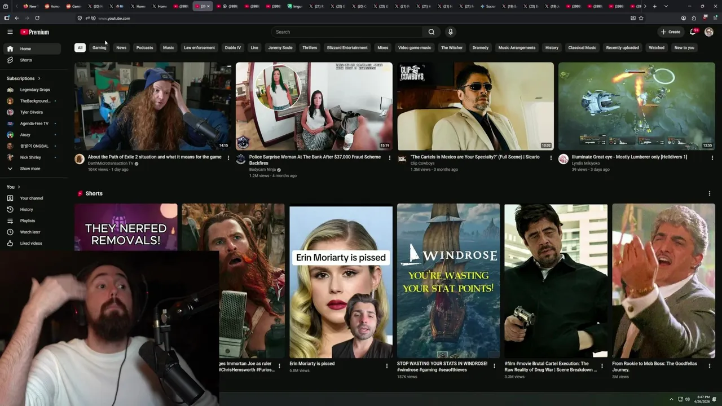Open the notifications bell
Screen dimensions: 722x406
tap(693, 32)
